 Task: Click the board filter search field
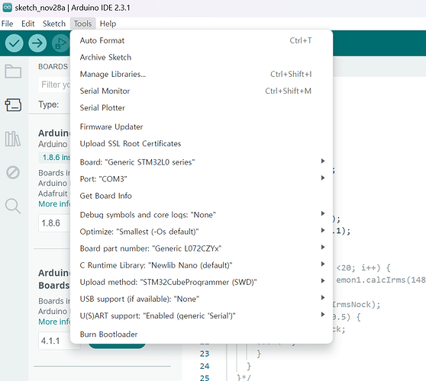click(x=54, y=85)
